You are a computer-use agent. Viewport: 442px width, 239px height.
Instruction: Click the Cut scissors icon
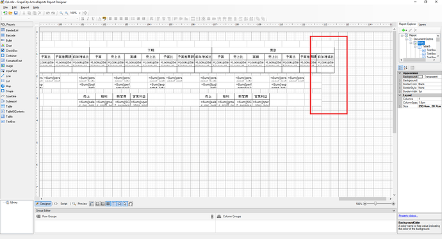pyautogui.click(x=24, y=13)
